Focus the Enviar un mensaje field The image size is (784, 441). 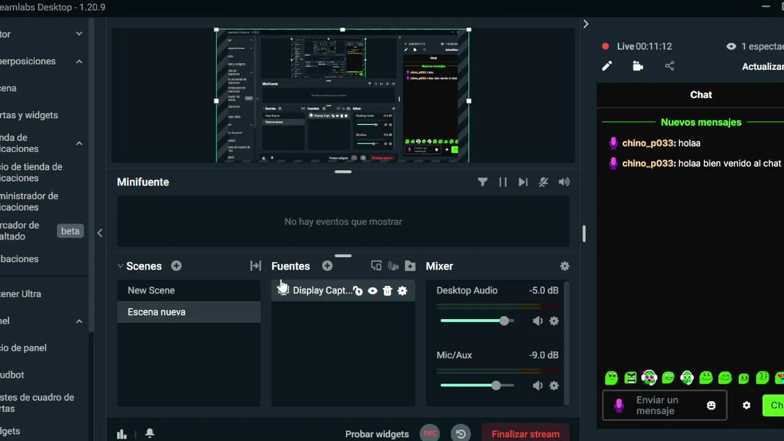[x=665, y=405]
